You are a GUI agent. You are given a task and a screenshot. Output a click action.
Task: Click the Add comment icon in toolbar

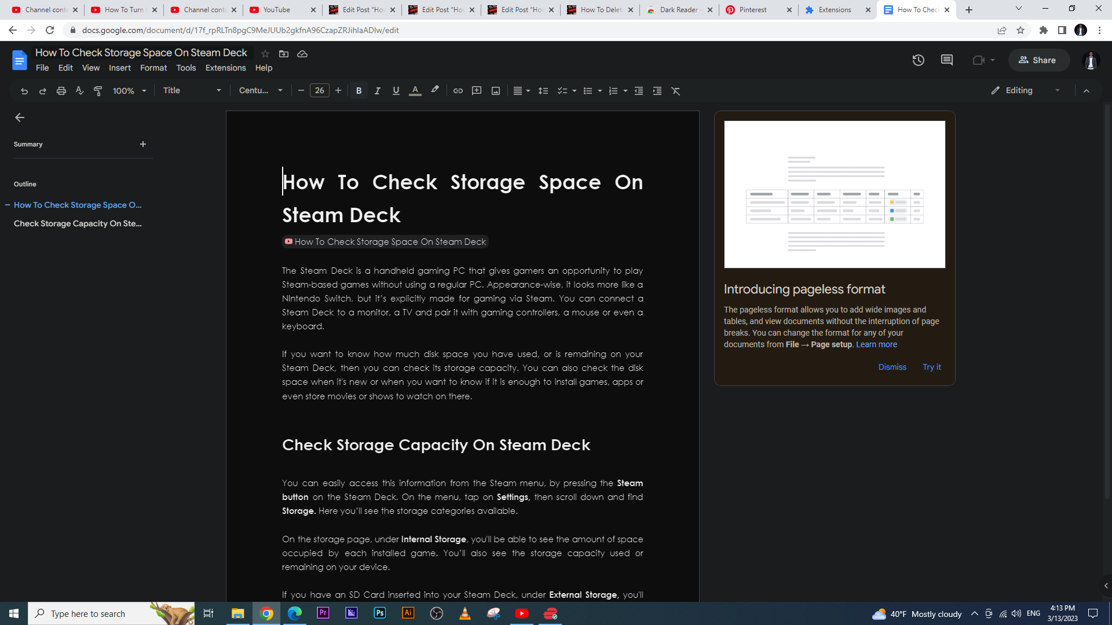point(476,91)
